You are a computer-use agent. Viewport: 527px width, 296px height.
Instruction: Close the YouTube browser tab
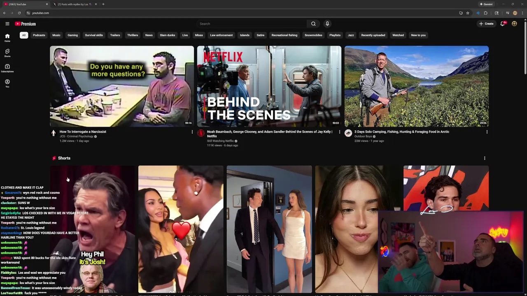tap(47, 4)
